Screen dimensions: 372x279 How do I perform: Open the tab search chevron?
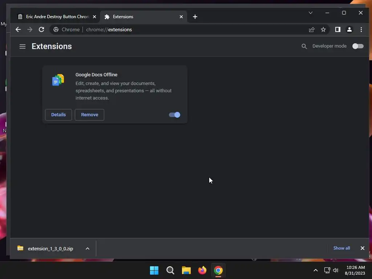311,13
